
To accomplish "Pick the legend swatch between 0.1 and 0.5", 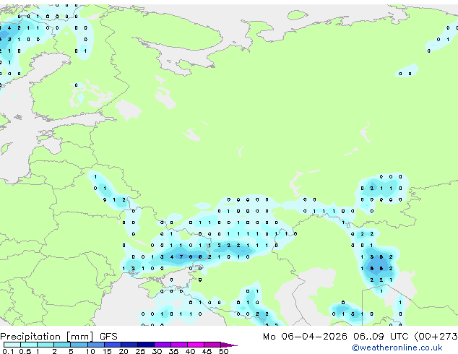I will pyautogui.click(x=12, y=345).
